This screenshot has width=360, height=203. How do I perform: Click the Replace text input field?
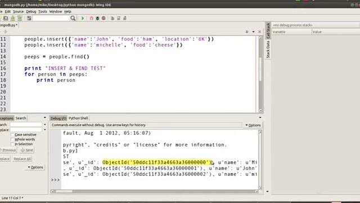point(26,130)
